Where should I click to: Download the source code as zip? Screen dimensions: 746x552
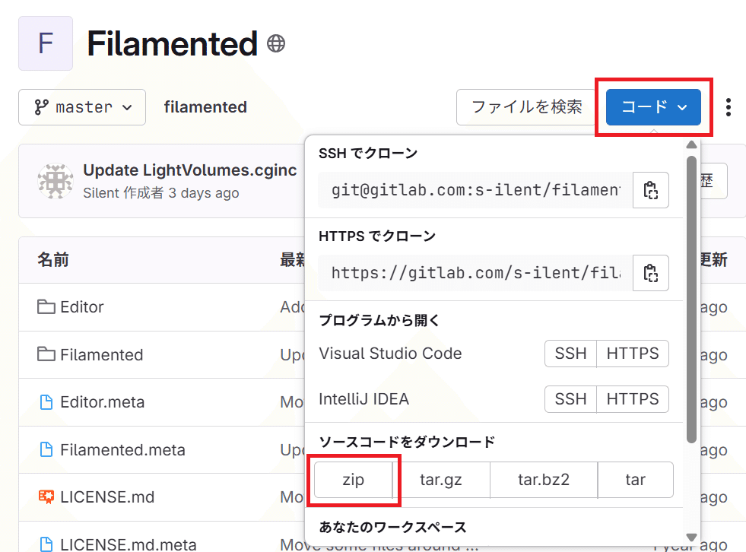[354, 480]
